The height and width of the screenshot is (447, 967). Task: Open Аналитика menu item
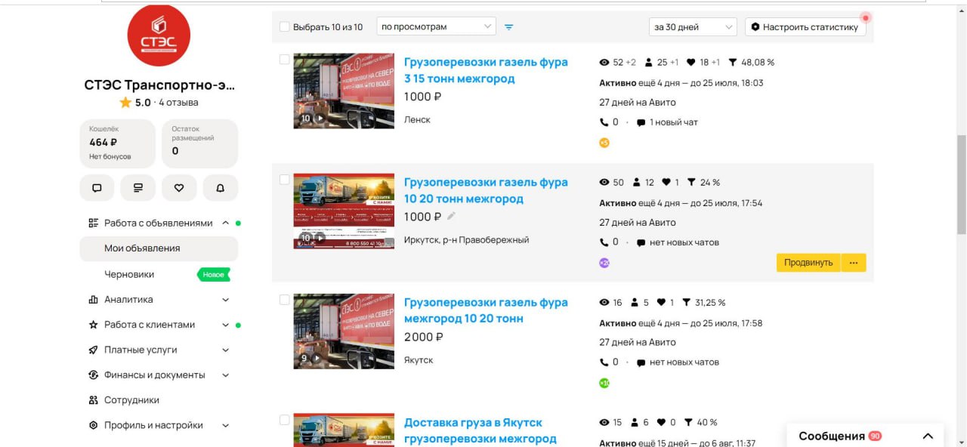pos(128,299)
